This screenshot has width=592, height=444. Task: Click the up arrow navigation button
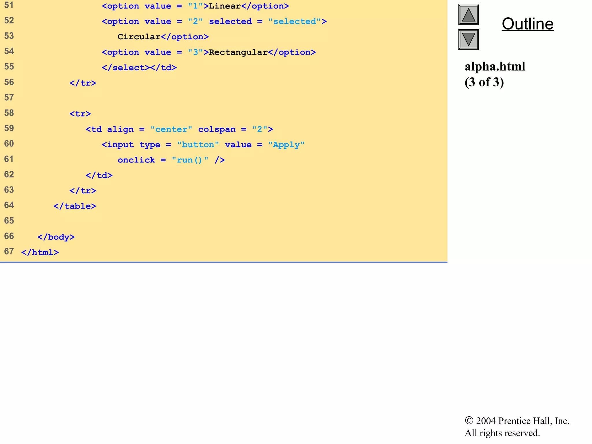click(469, 15)
